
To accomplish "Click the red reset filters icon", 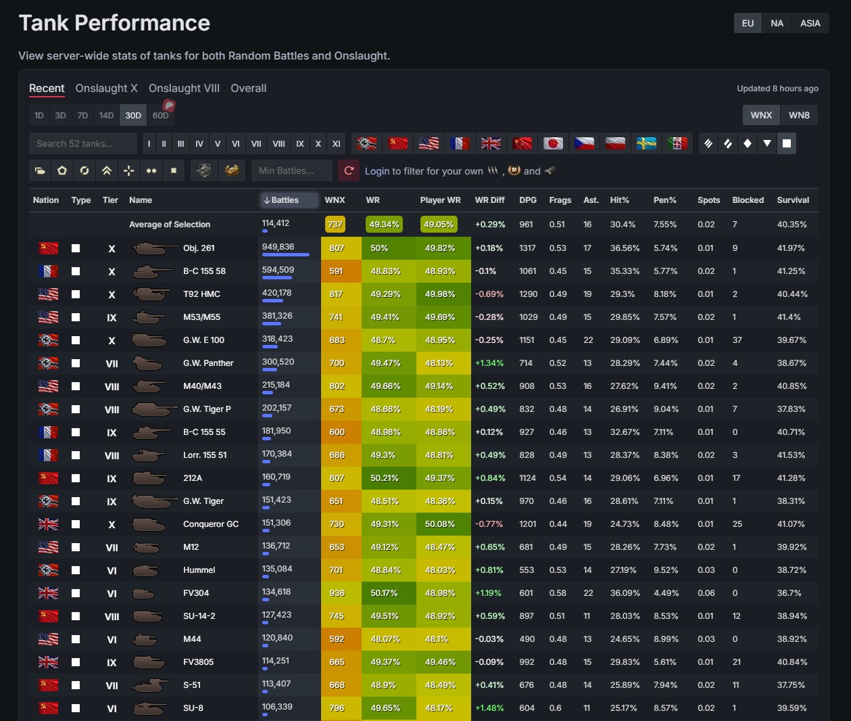I will click(349, 170).
